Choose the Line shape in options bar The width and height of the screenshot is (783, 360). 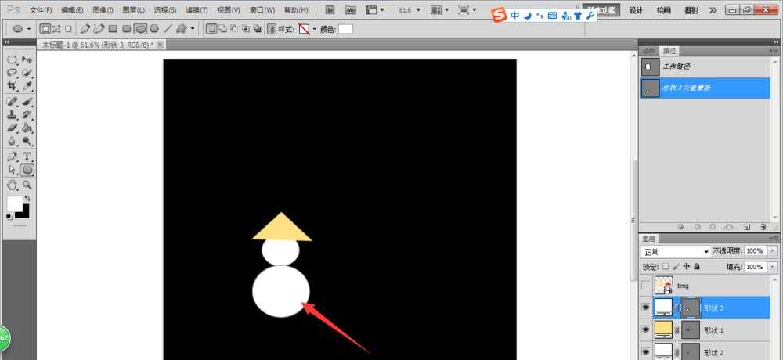point(168,28)
